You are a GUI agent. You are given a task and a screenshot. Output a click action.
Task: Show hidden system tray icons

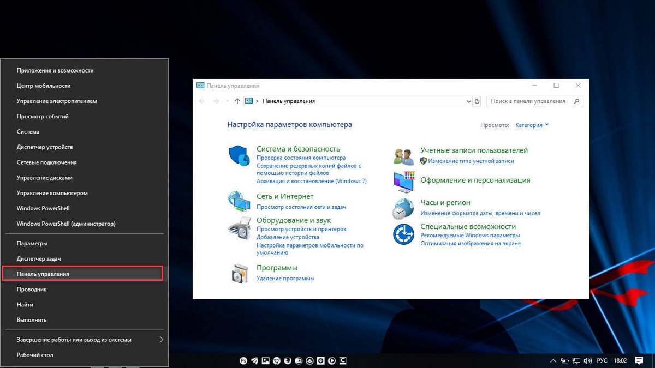pos(553,361)
